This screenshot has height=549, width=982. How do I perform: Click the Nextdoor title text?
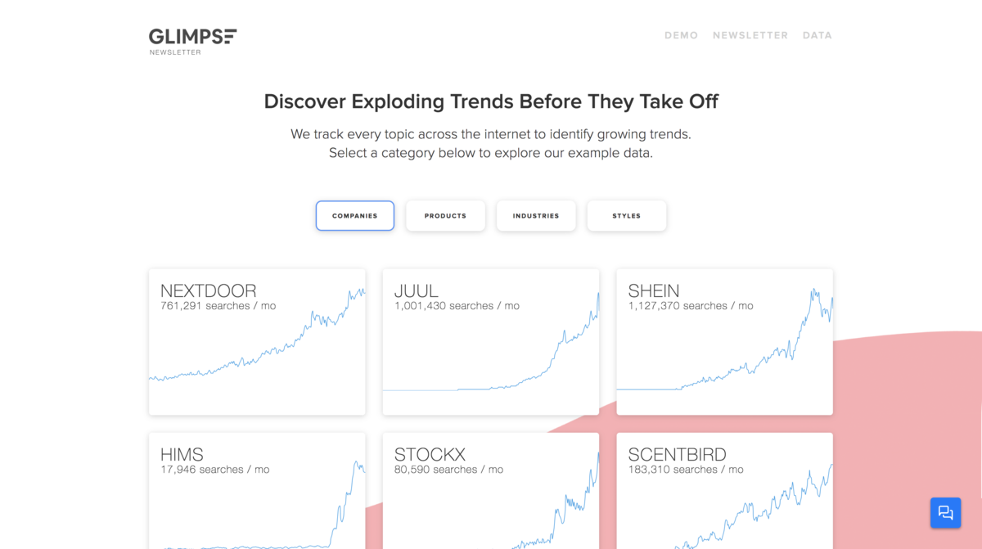coord(209,290)
